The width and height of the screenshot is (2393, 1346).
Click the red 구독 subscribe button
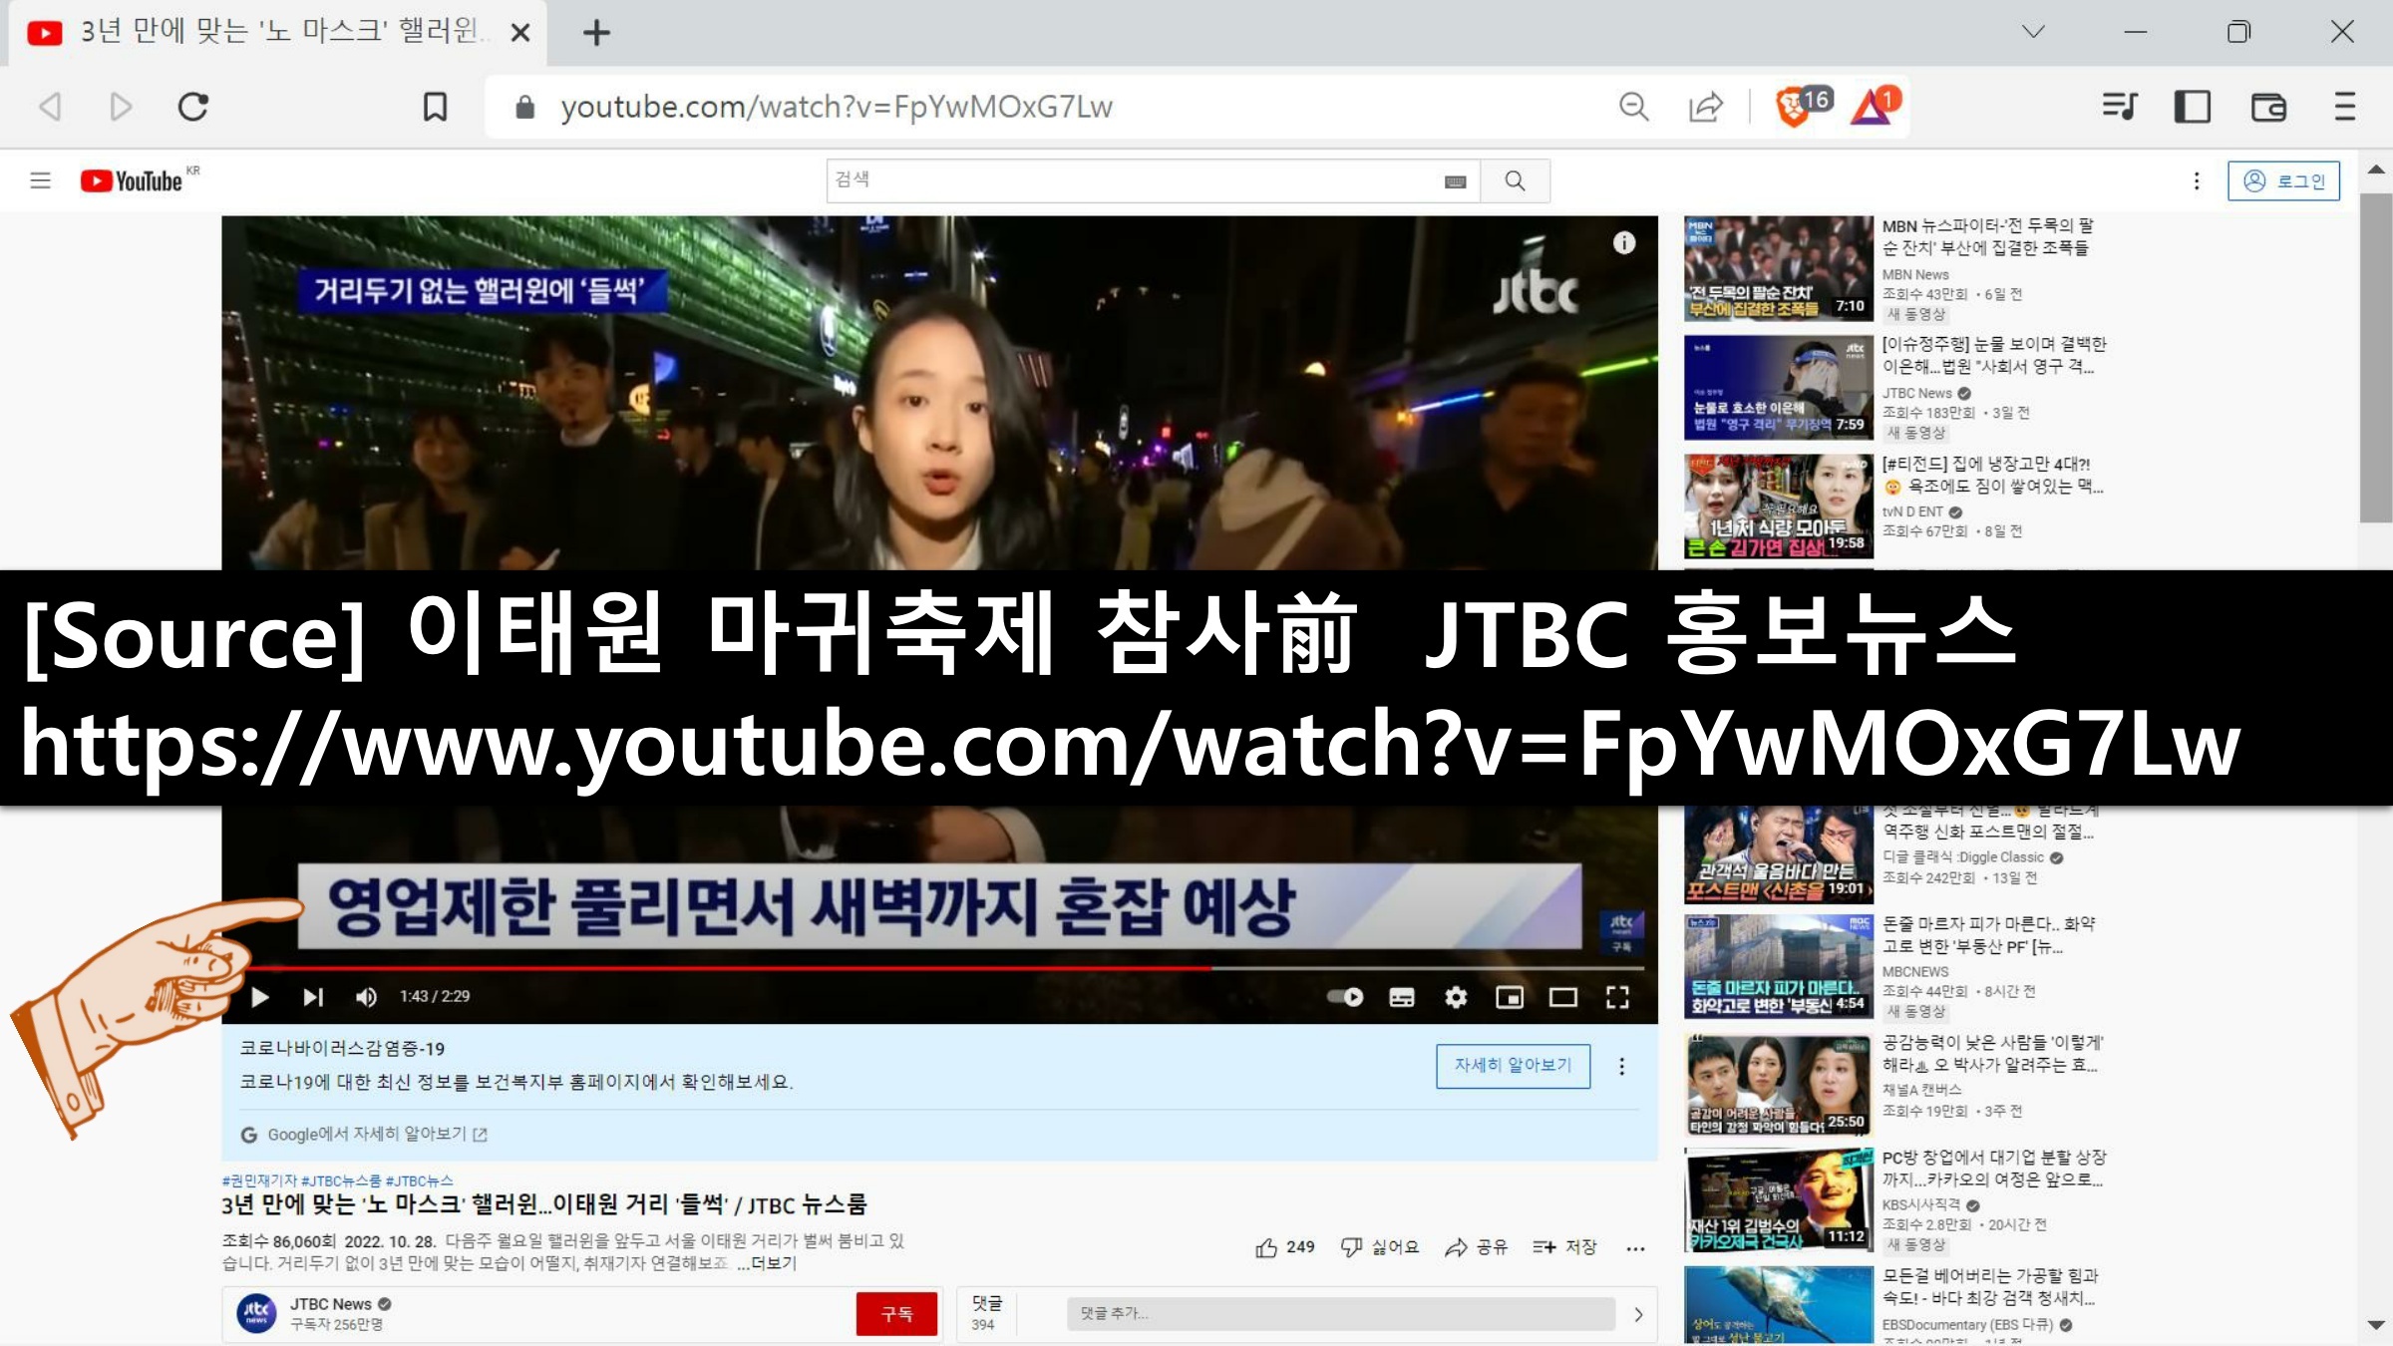[x=895, y=1314]
